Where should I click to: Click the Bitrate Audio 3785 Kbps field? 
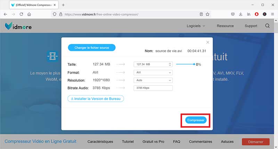tap(153, 88)
